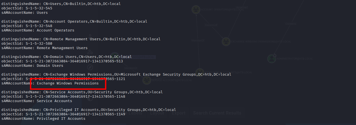
Task: Focus the Search Current Results field
Action: click(217, 113)
